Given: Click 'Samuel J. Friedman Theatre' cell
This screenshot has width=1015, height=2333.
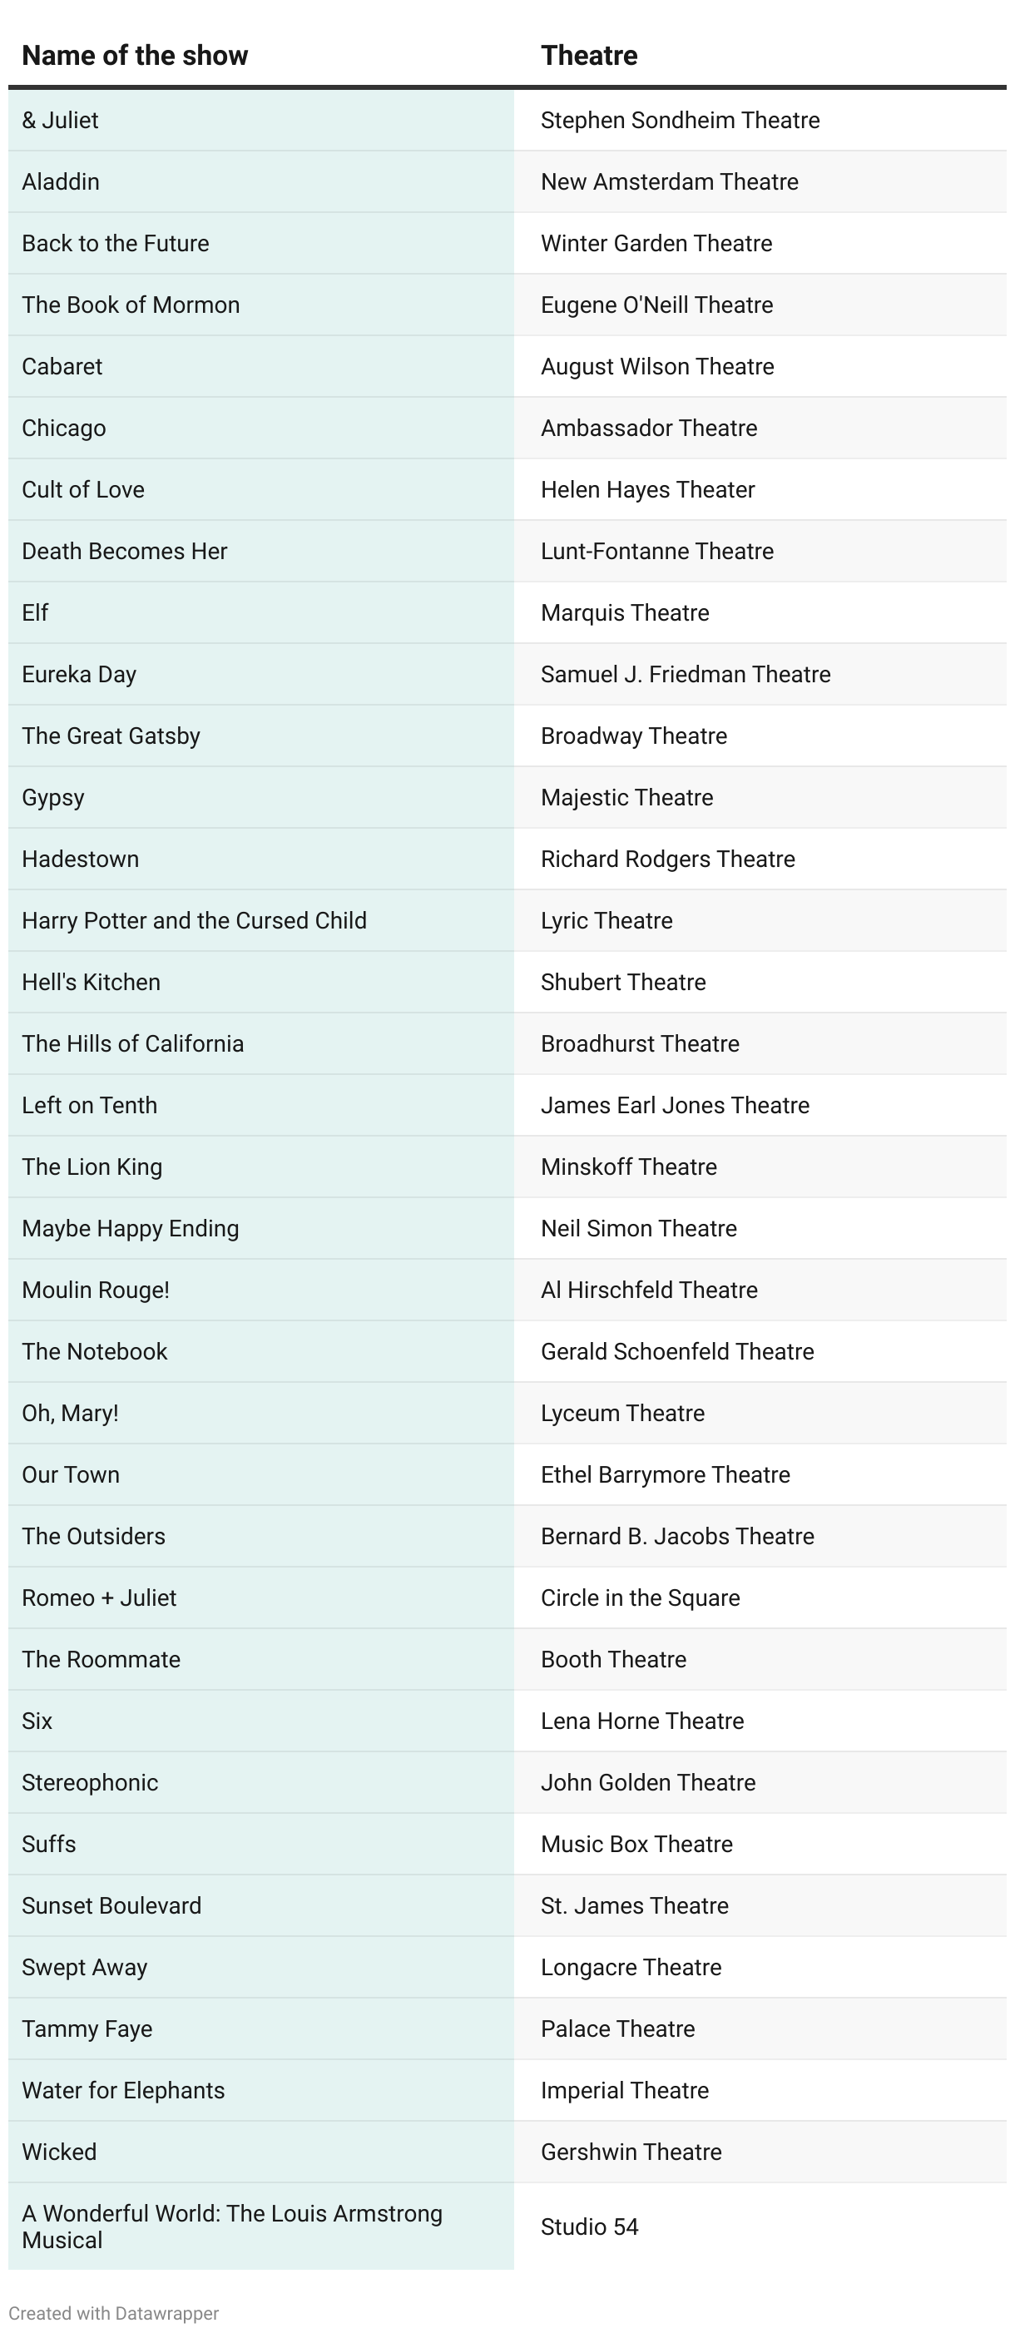Looking at the screenshot, I should coord(686,675).
